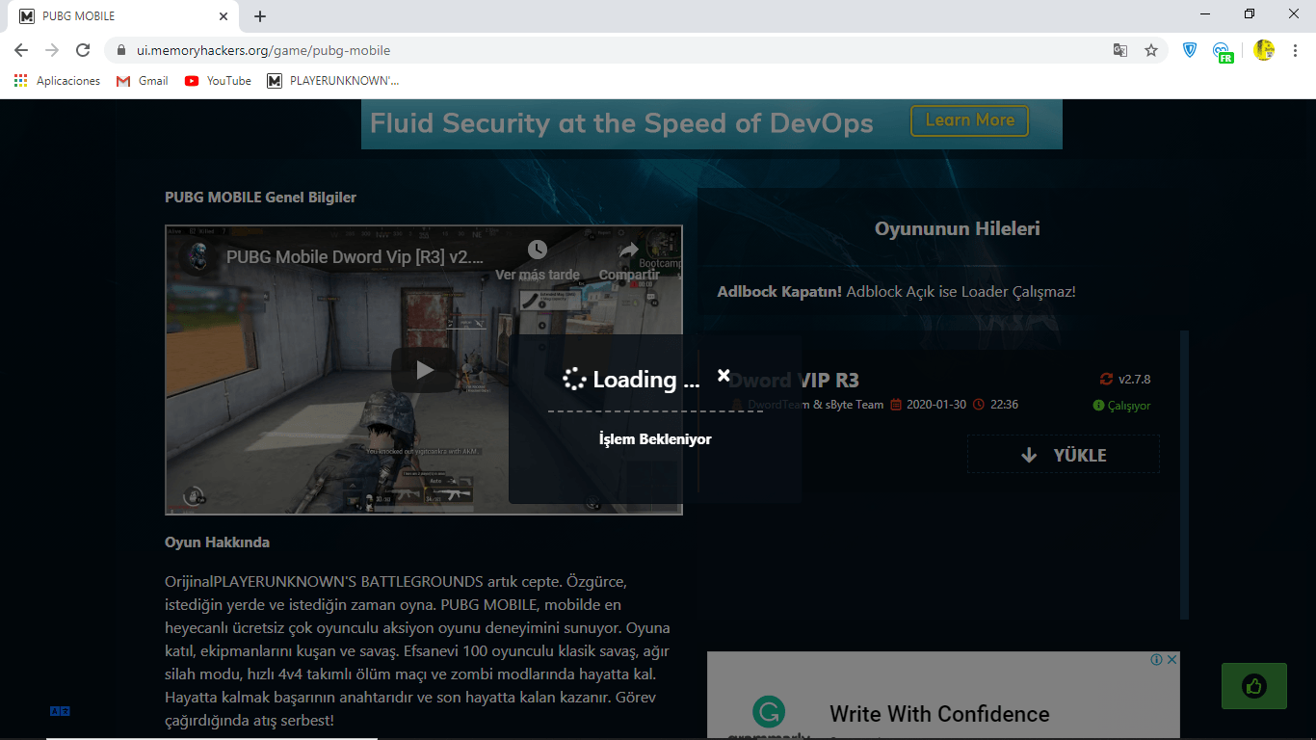Click the Fluid Security banner ad
Screen dimensions: 1316x740
pos(712,124)
